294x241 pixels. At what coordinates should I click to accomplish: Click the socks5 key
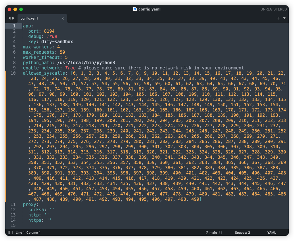(x=36, y=210)
